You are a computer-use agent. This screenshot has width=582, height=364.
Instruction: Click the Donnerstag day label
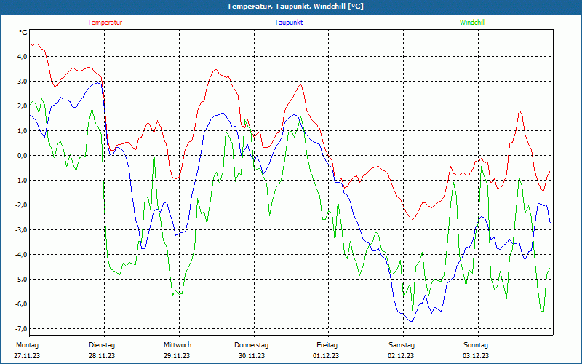coord(251,345)
